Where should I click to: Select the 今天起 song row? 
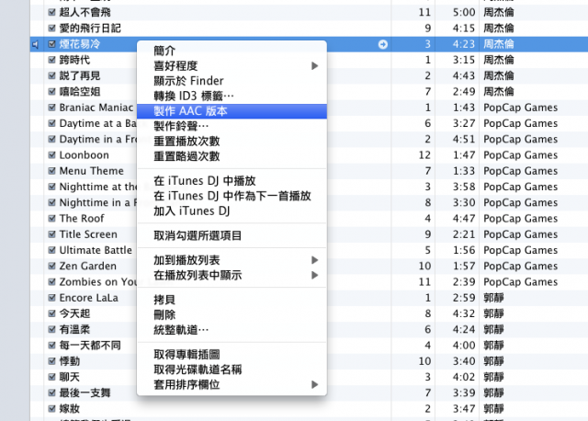click(x=74, y=313)
